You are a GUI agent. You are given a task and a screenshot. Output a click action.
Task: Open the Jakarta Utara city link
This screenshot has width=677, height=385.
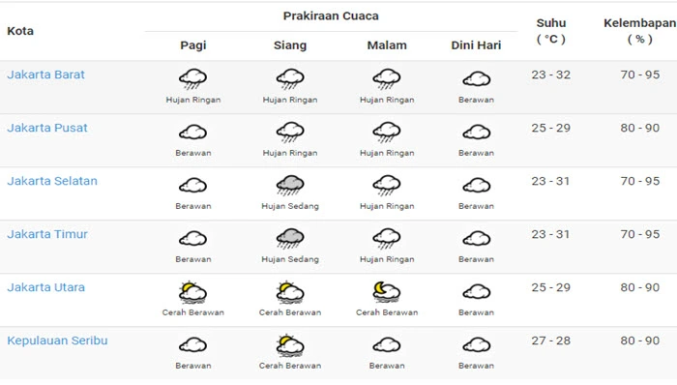pos(45,287)
